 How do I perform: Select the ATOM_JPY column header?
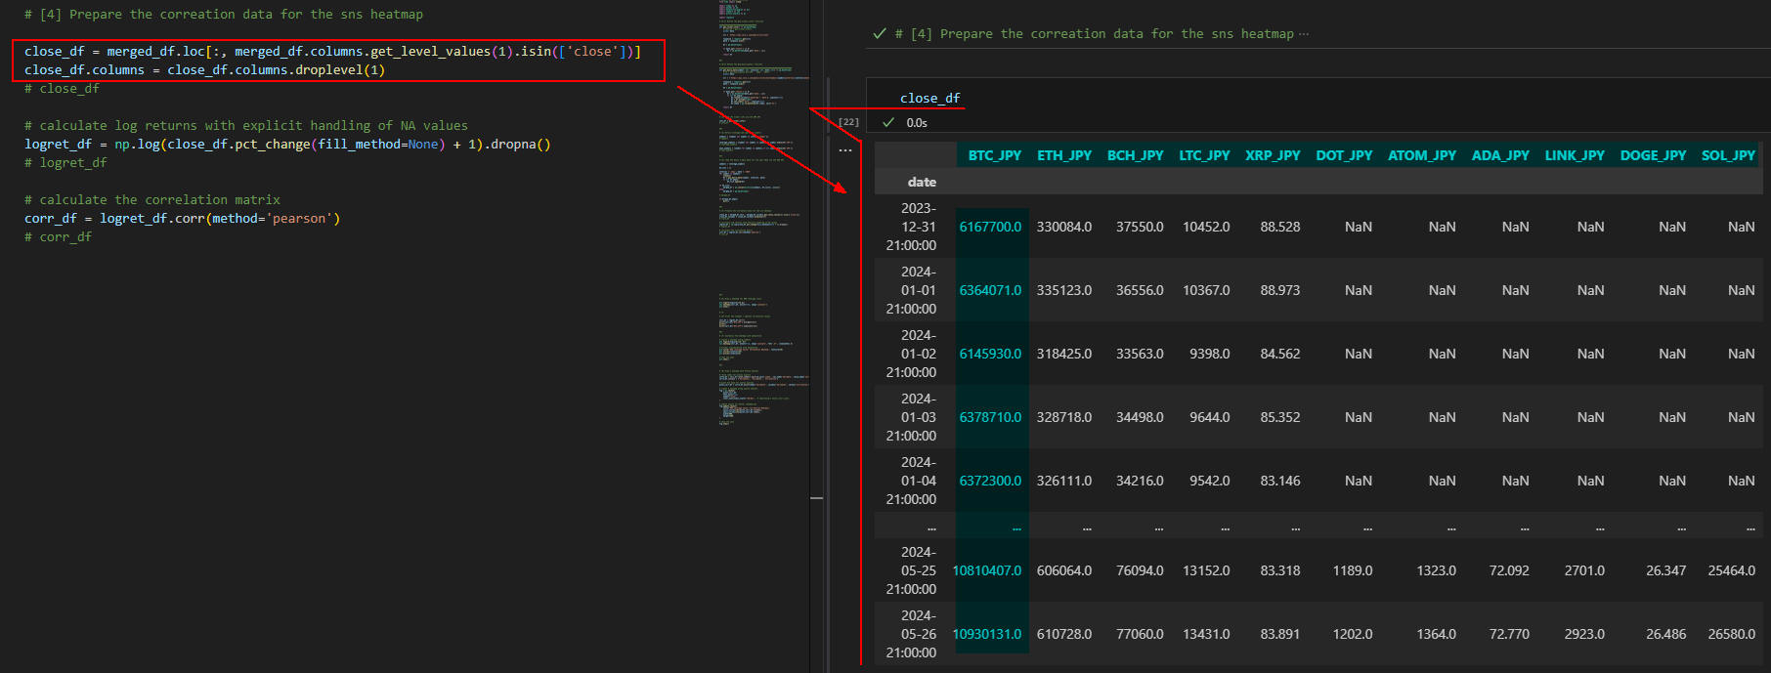click(x=1422, y=155)
